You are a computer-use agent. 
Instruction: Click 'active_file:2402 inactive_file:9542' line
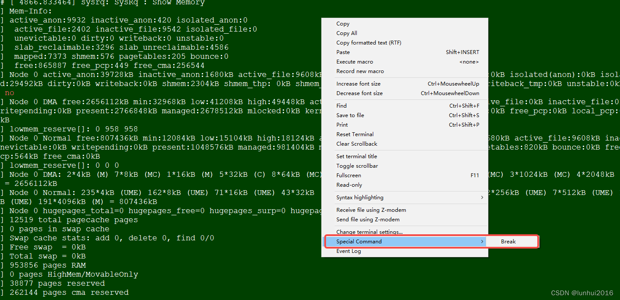click(x=136, y=29)
